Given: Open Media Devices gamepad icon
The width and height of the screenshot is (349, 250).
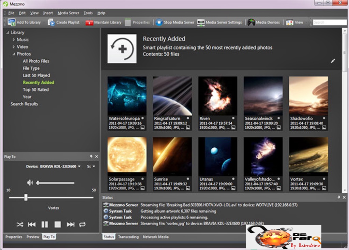Looking at the screenshot, I should click(251, 22).
